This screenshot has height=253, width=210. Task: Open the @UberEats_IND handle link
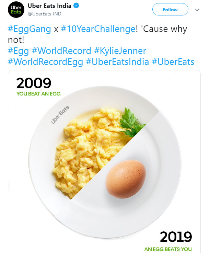(x=44, y=14)
